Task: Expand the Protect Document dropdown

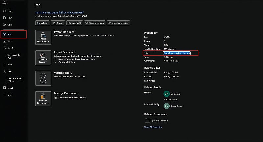Action: point(43,37)
